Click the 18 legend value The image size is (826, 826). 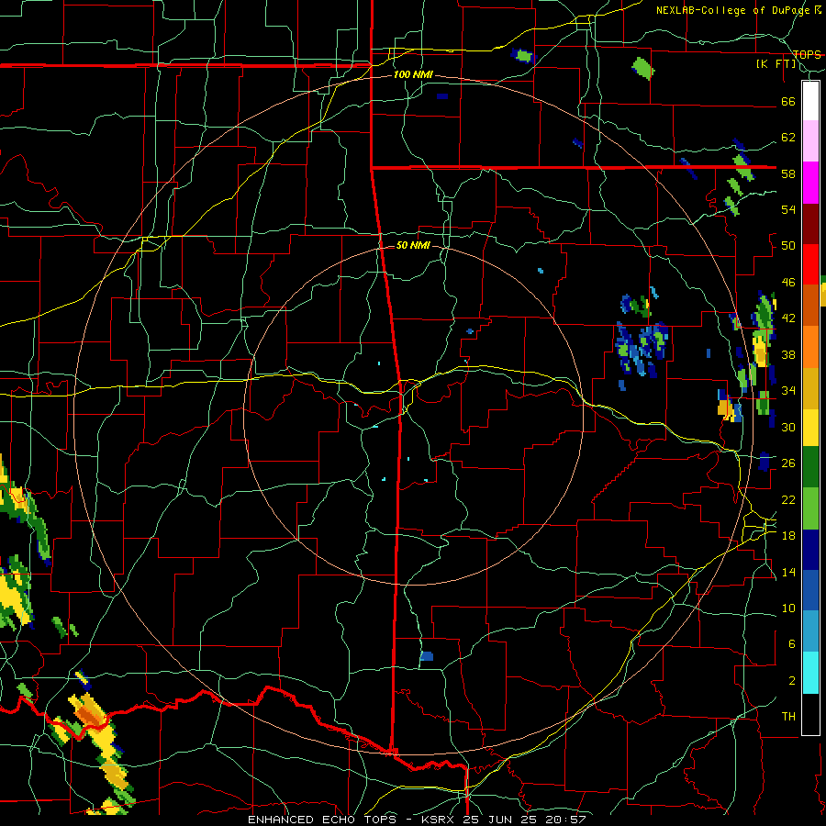pyautogui.click(x=788, y=536)
